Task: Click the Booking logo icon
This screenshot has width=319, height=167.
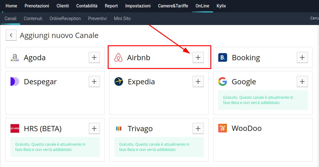Action: 223,57
